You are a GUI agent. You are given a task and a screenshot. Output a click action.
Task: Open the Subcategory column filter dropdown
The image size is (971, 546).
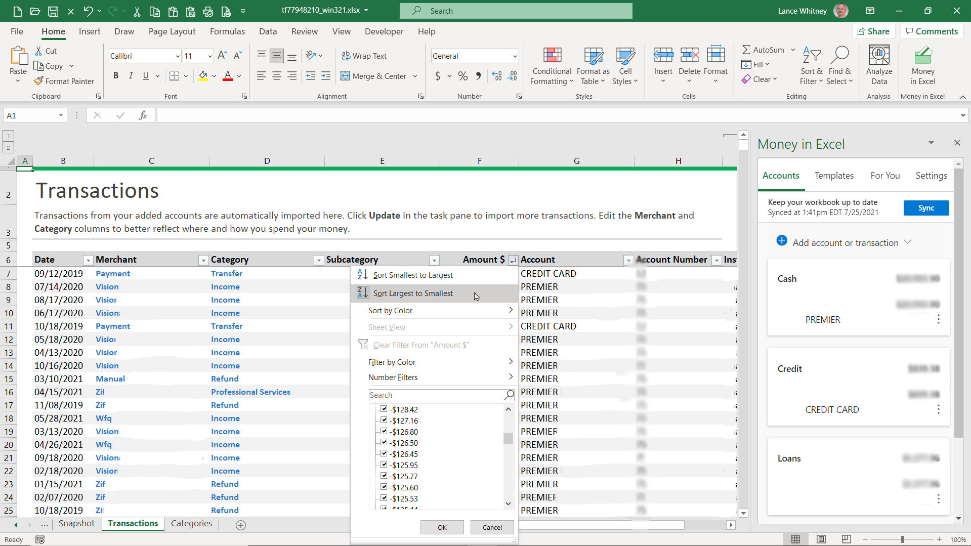click(x=434, y=260)
